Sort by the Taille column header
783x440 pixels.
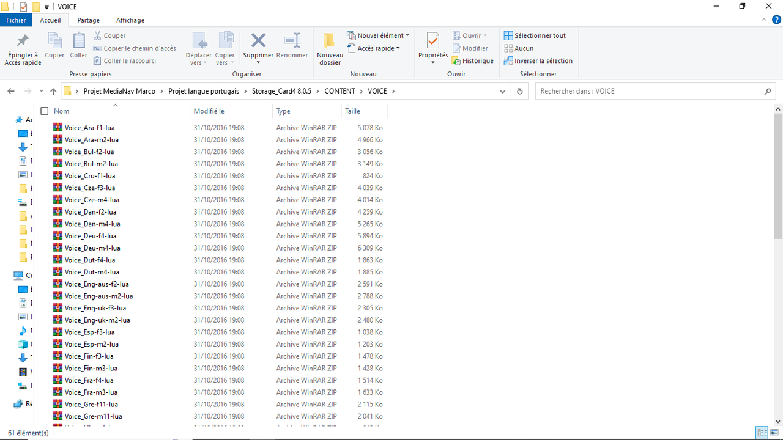[364, 111]
